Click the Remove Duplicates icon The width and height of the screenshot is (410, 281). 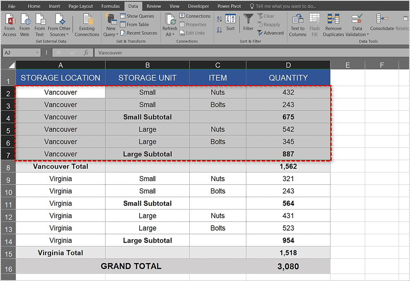(333, 25)
